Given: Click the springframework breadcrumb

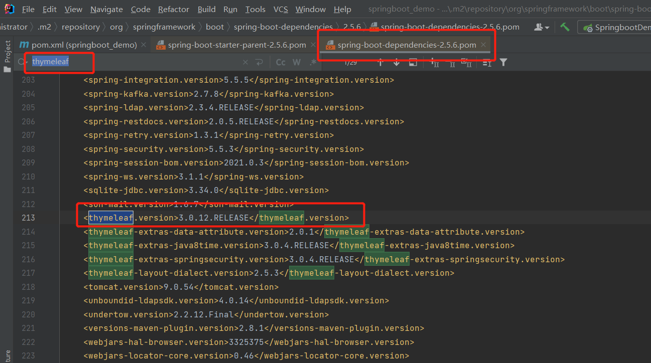Looking at the screenshot, I should [x=164, y=27].
